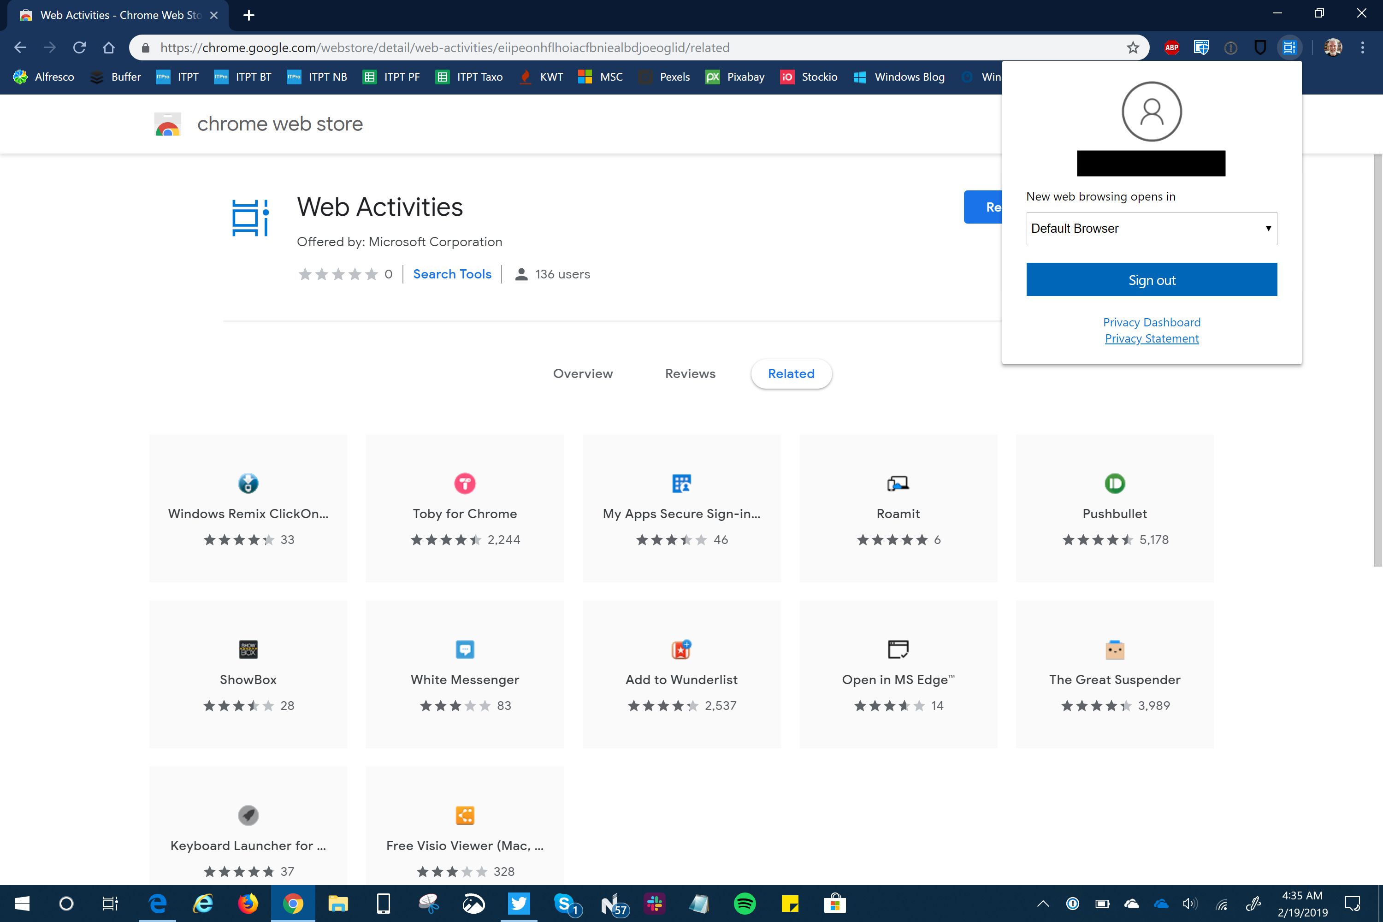Open the Windows Start menu
The height and width of the screenshot is (922, 1383).
click(22, 904)
